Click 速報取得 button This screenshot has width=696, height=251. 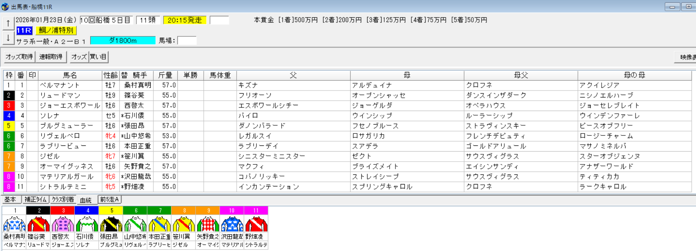[x=51, y=57]
